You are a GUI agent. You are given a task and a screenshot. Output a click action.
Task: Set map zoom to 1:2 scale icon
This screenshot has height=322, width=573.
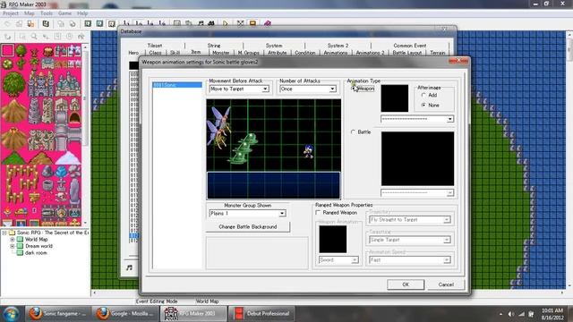click(139, 24)
